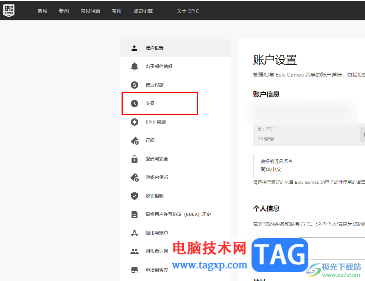Click the clock icon for 交易
This screenshot has height=281, width=365.
tap(134, 104)
